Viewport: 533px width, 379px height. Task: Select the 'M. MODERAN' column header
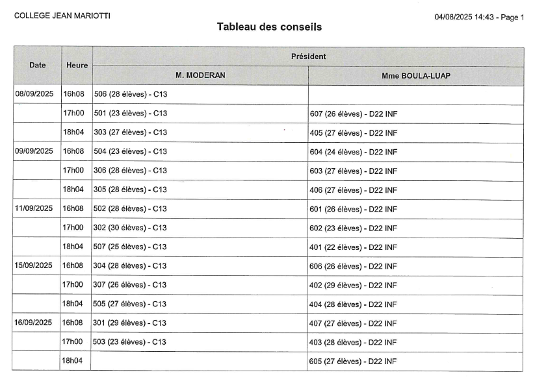coord(200,75)
